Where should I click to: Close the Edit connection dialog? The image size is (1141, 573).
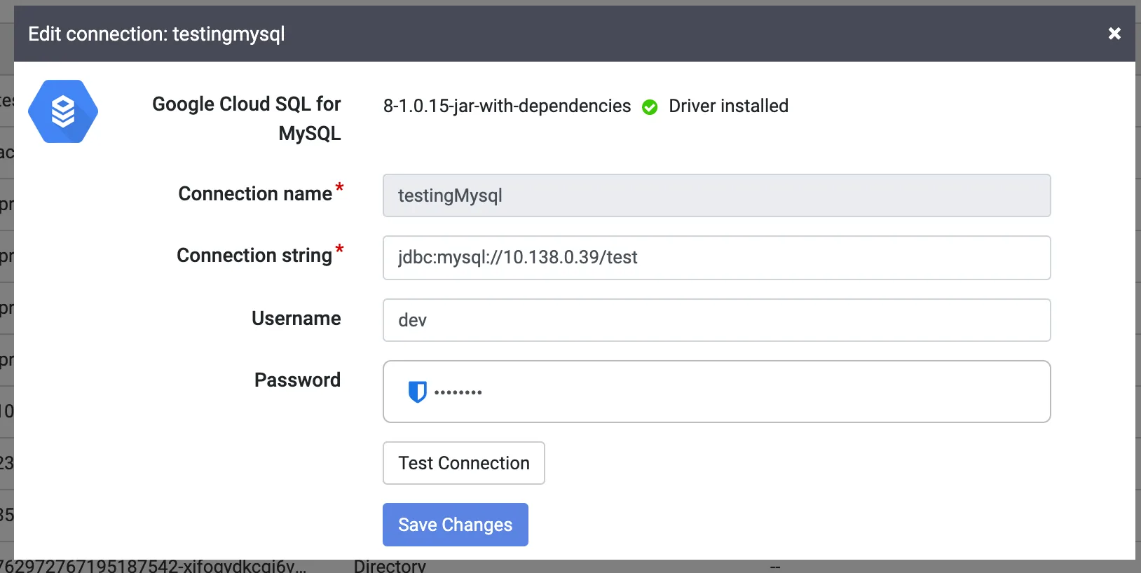click(1114, 34)
